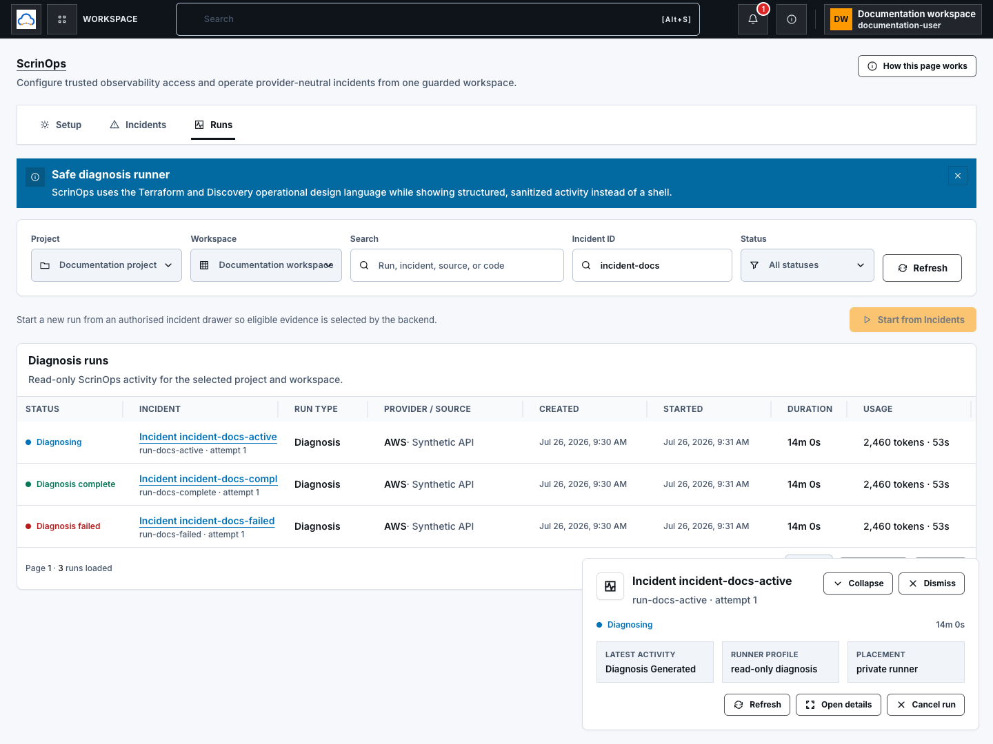This screenshot has width=993, height=744.
Task: Click the info icon in the blue banner
Action: 35,177
